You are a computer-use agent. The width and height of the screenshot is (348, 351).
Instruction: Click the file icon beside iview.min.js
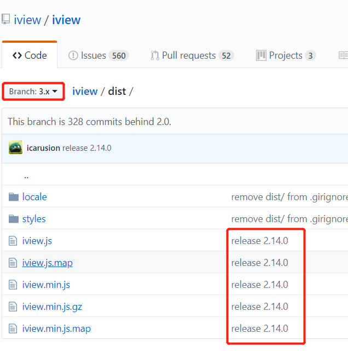click(x=13, y=285)
